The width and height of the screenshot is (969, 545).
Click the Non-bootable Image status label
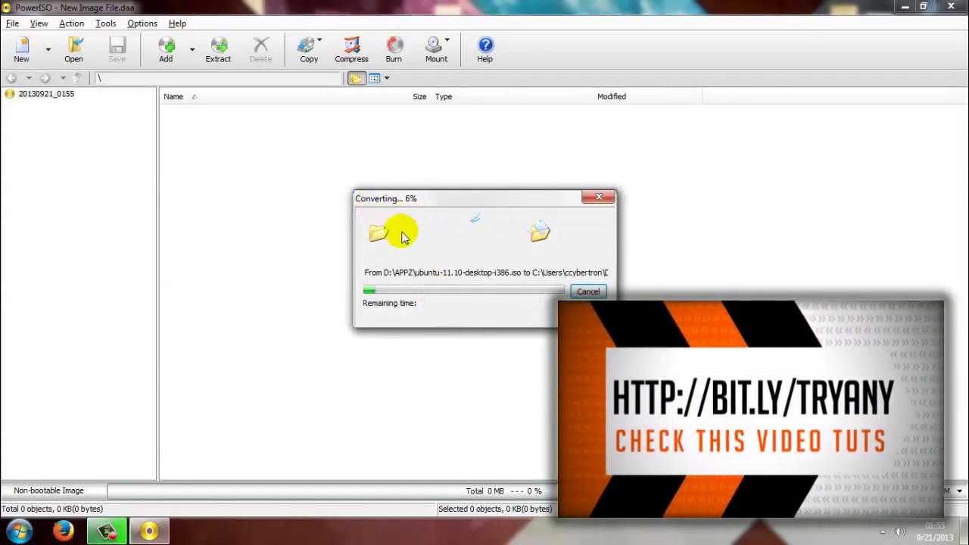[x=48, y=490]
